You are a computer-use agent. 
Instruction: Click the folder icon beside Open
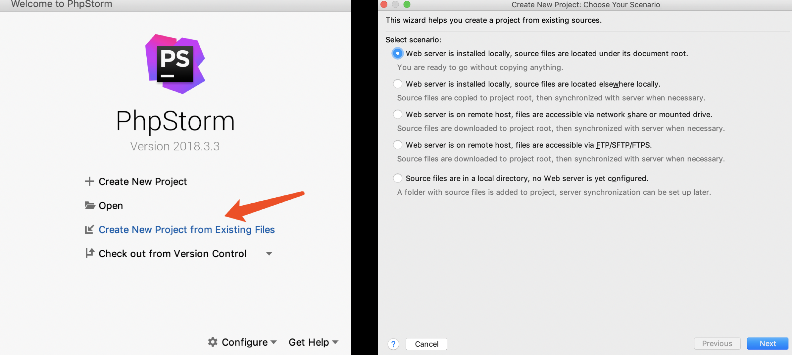[x=90, y=205]
